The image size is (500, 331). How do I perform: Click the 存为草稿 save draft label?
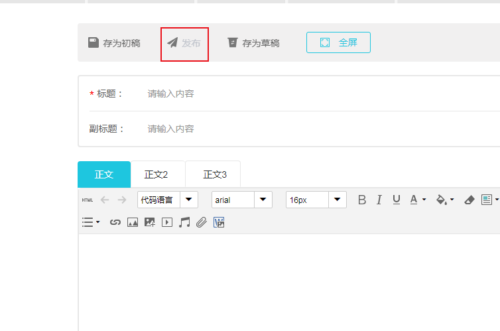261,43
